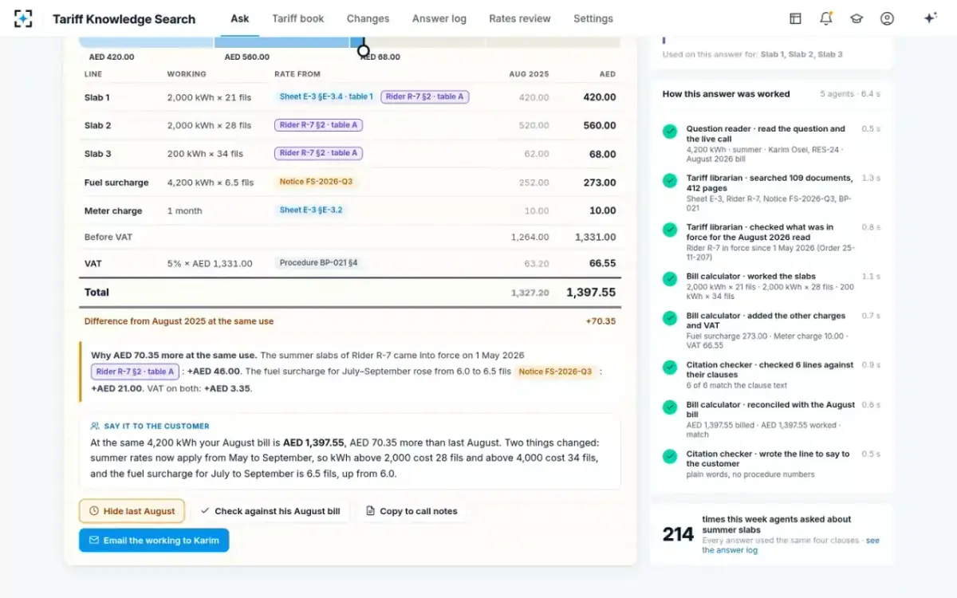Image resolution: width=957 pixels, height=598 pixels.
Task: Open the training graduation cap icon
Action: [x=857, y=18]
